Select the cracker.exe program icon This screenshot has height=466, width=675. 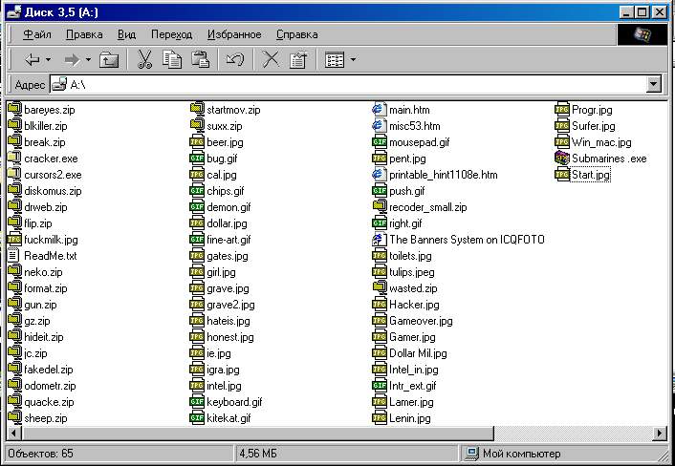click(14, 159)
